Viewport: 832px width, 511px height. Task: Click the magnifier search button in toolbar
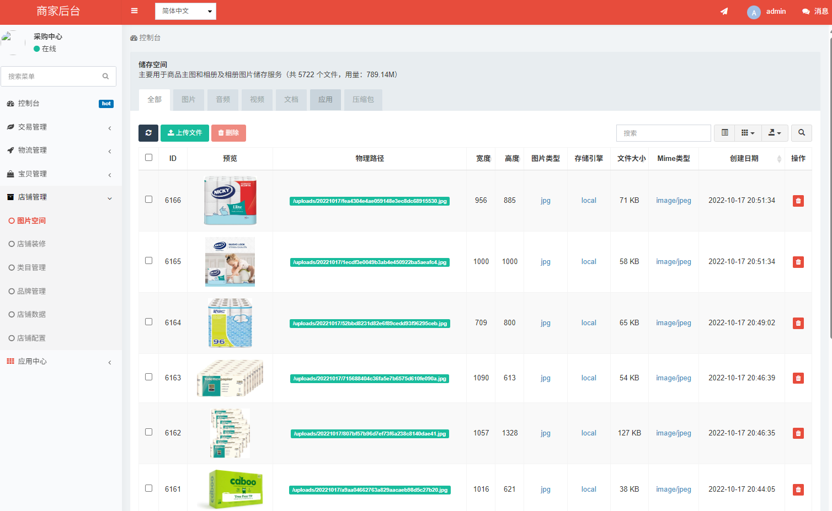point(801,133)
